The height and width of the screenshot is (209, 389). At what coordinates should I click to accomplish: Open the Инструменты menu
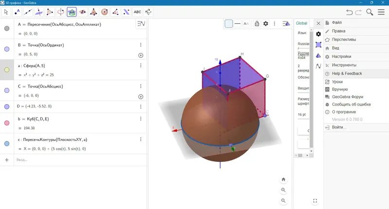(356, 65)
